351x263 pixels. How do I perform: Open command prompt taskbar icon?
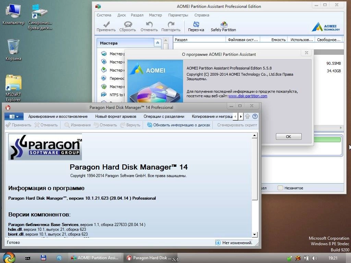28,258
